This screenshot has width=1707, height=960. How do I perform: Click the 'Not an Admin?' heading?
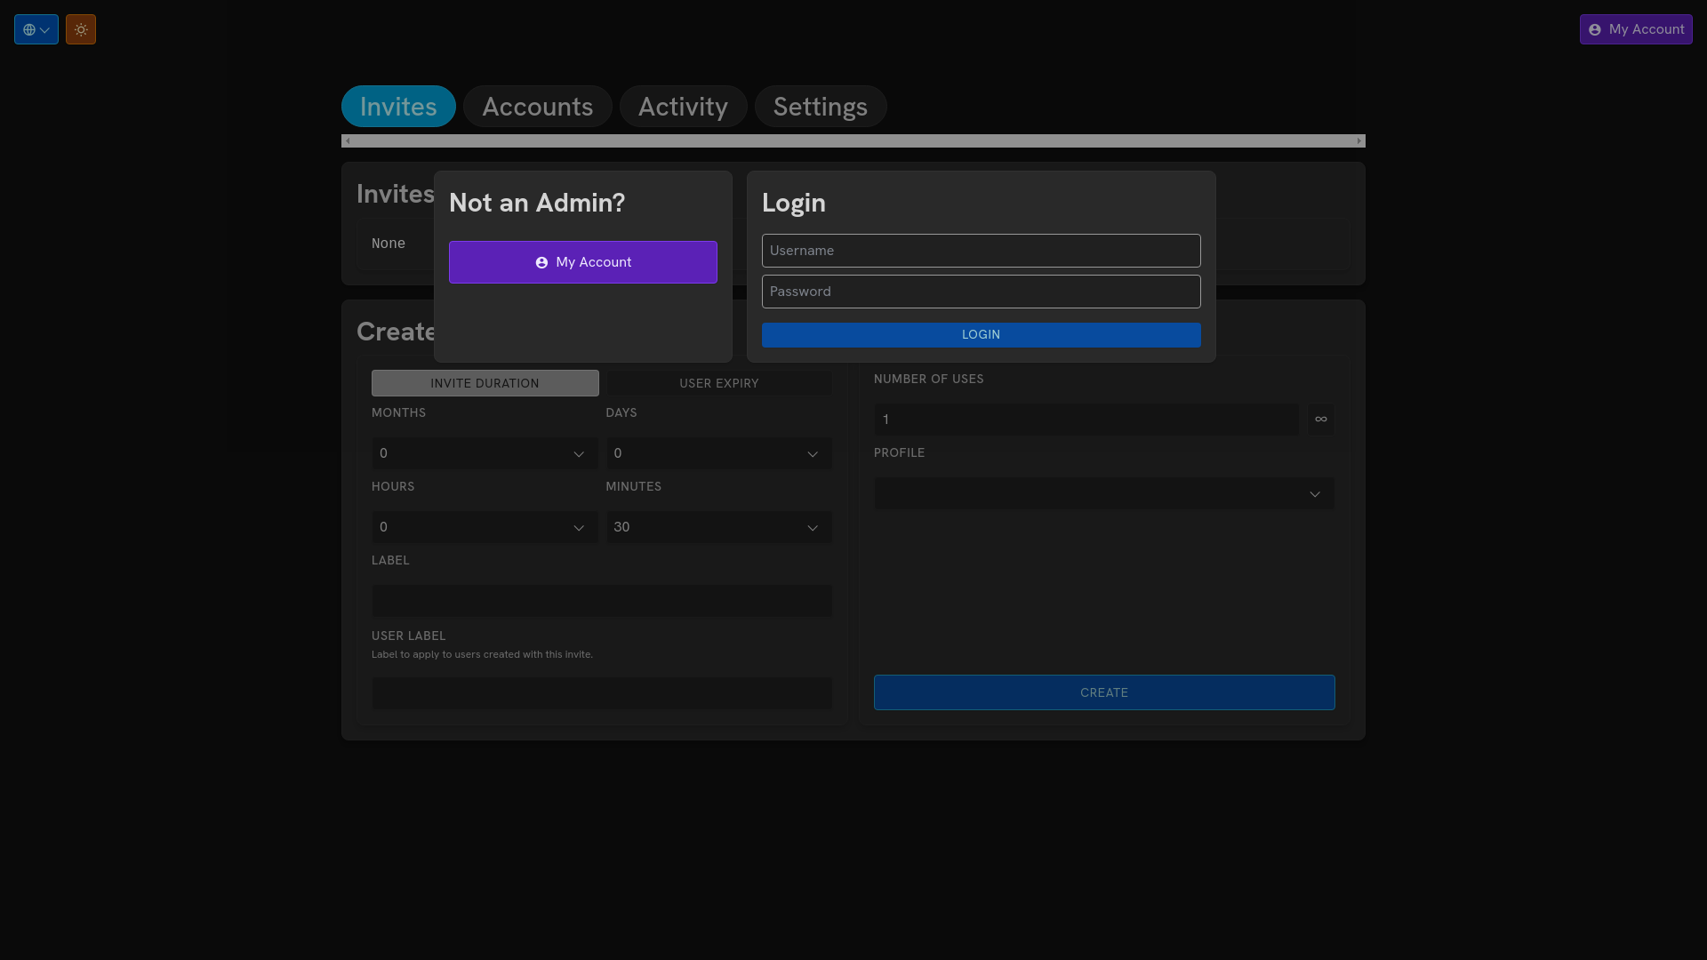click(537, 203)
